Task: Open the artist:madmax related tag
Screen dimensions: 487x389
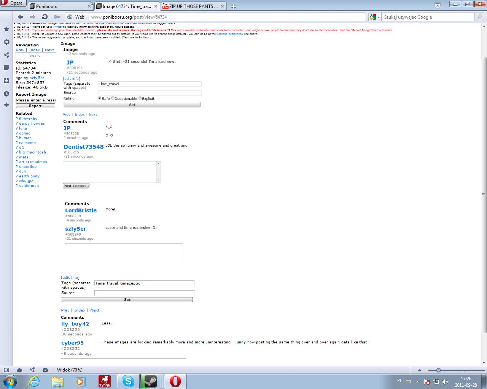Action: [33, 162]
